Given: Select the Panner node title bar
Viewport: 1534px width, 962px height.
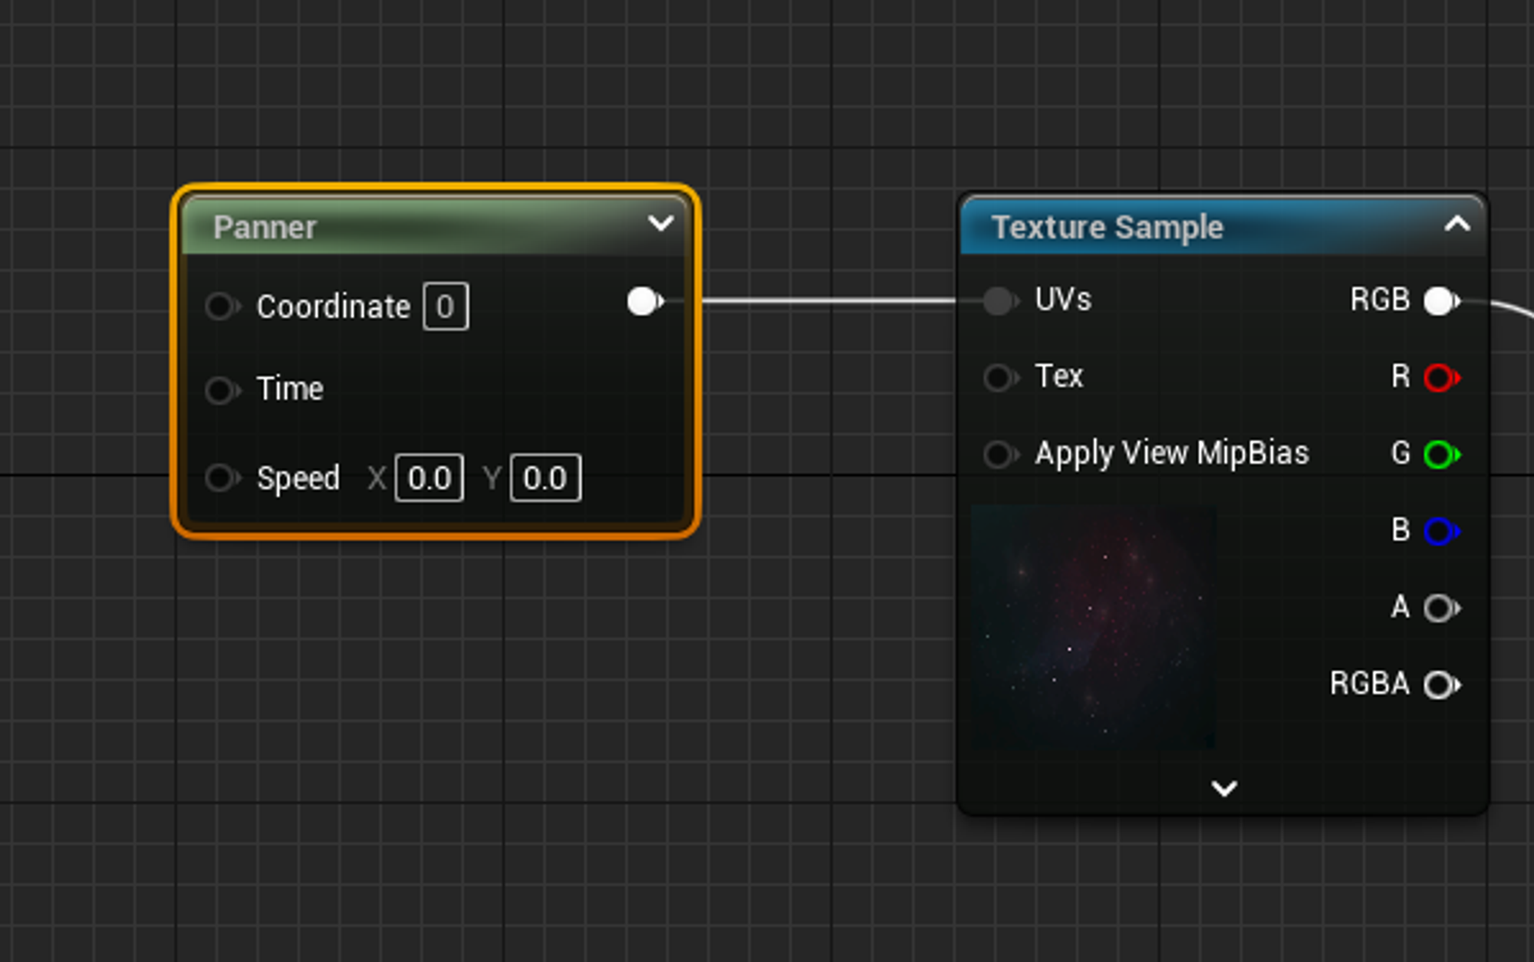Looking at the screenshot, I should point(436,226).
